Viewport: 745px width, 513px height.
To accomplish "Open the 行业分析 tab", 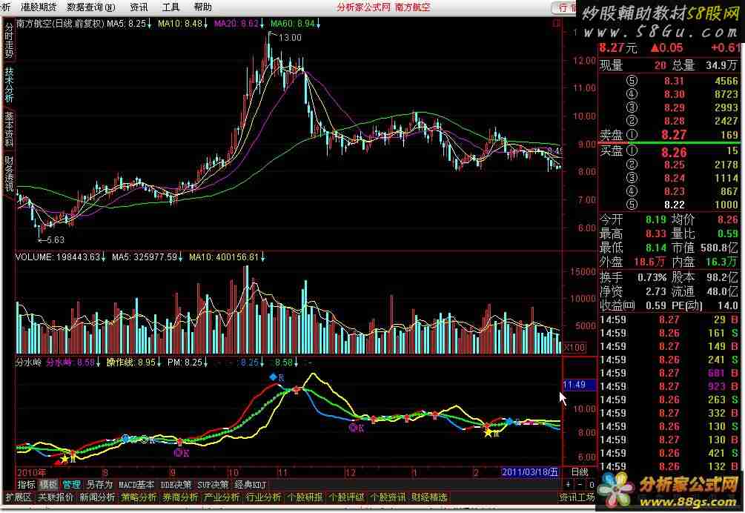I will point(263,497).
